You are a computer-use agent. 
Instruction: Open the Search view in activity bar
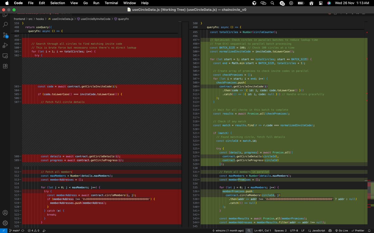[5, 24]
